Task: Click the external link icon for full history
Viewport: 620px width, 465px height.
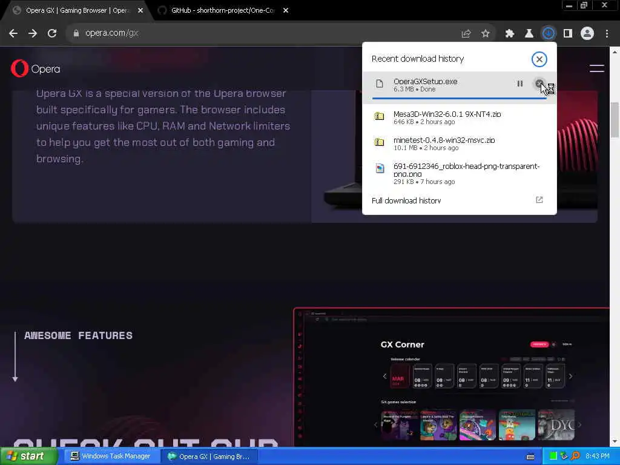Action: [x=539, y=200]
